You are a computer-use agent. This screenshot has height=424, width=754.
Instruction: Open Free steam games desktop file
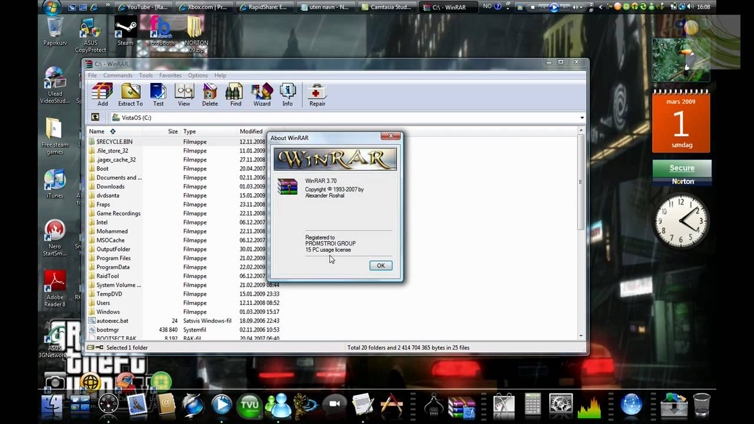coord(55,137)
